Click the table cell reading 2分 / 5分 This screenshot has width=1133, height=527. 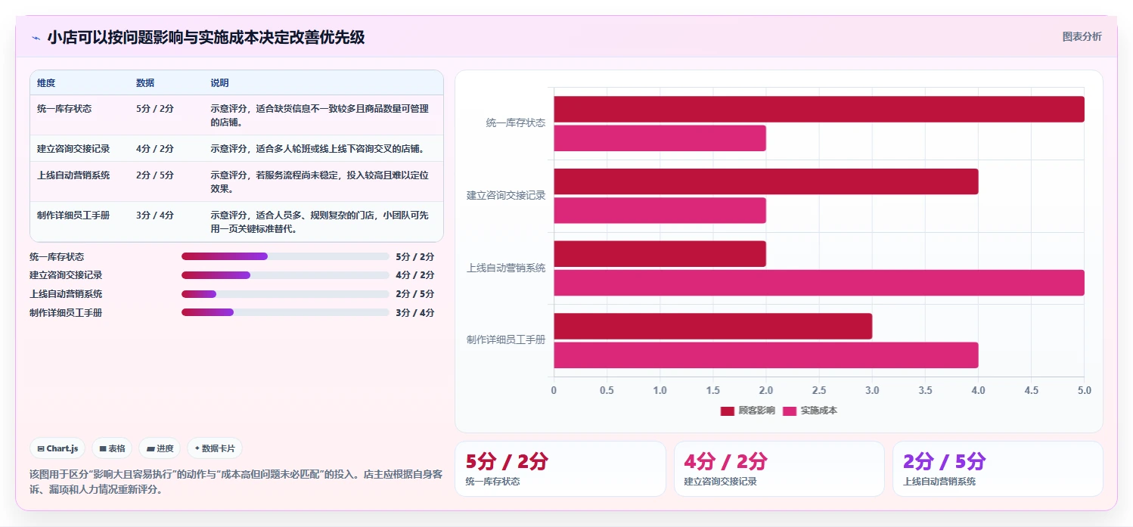pos(155,175)
